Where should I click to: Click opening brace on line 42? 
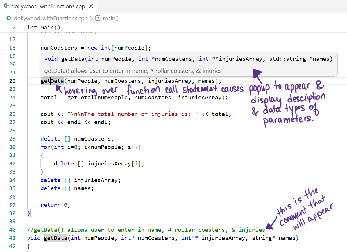(x=28, y=246)
